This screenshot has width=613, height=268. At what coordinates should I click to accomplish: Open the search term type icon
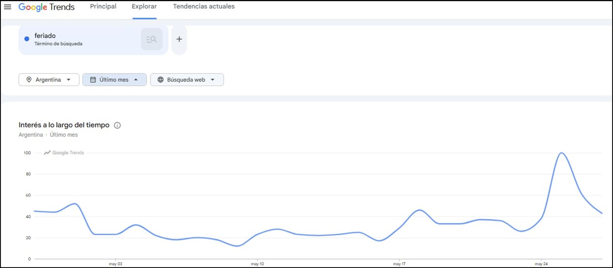(152, 39)
